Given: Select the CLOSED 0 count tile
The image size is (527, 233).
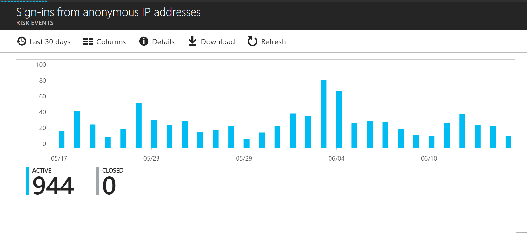Looking at the screenshot, I should click(x=109, y=182).
